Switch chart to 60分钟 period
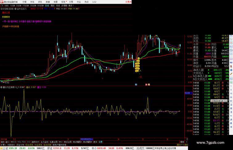Screen dimensions: 233x150 (x=40, y=6)
